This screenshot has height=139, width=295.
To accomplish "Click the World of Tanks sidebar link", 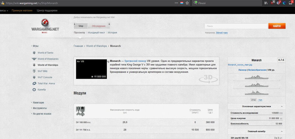I will coord(45,53).
